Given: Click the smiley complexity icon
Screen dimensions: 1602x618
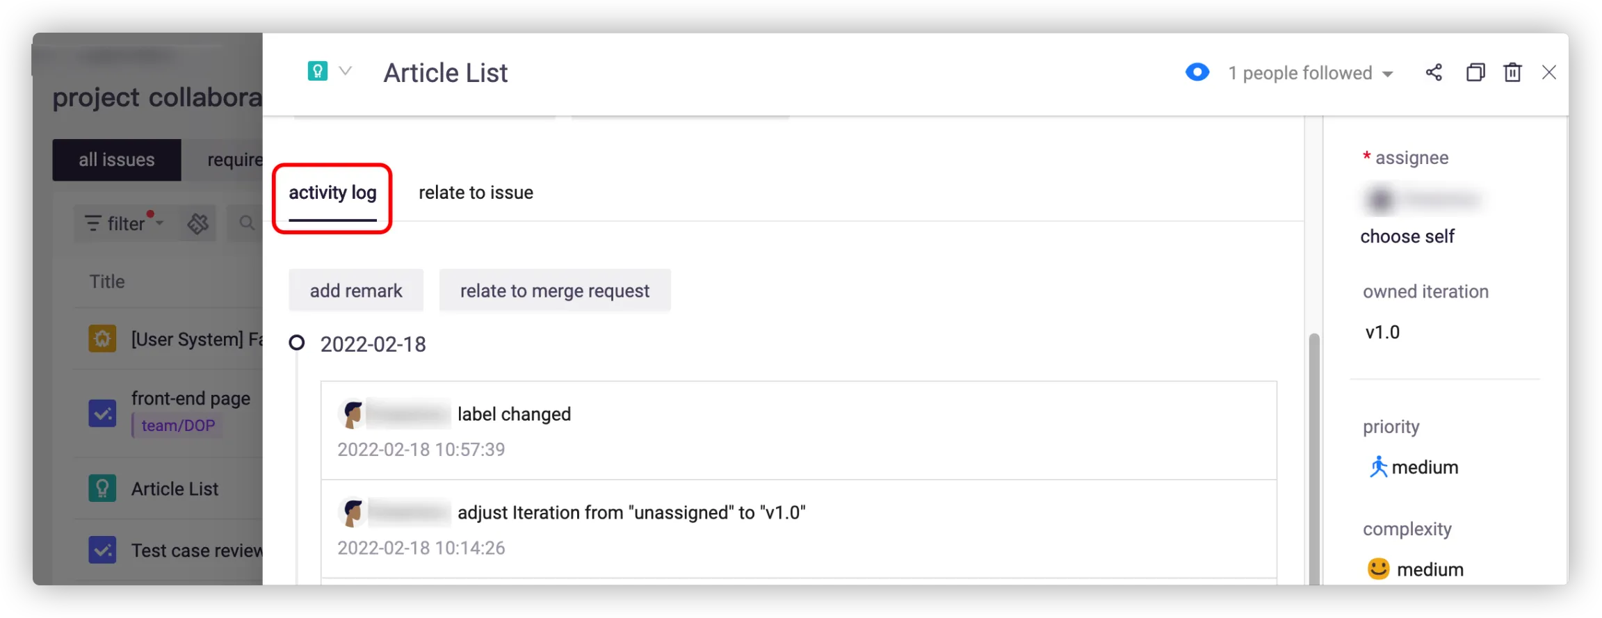Looking at the screenshot, I should tap(1378, 569).
